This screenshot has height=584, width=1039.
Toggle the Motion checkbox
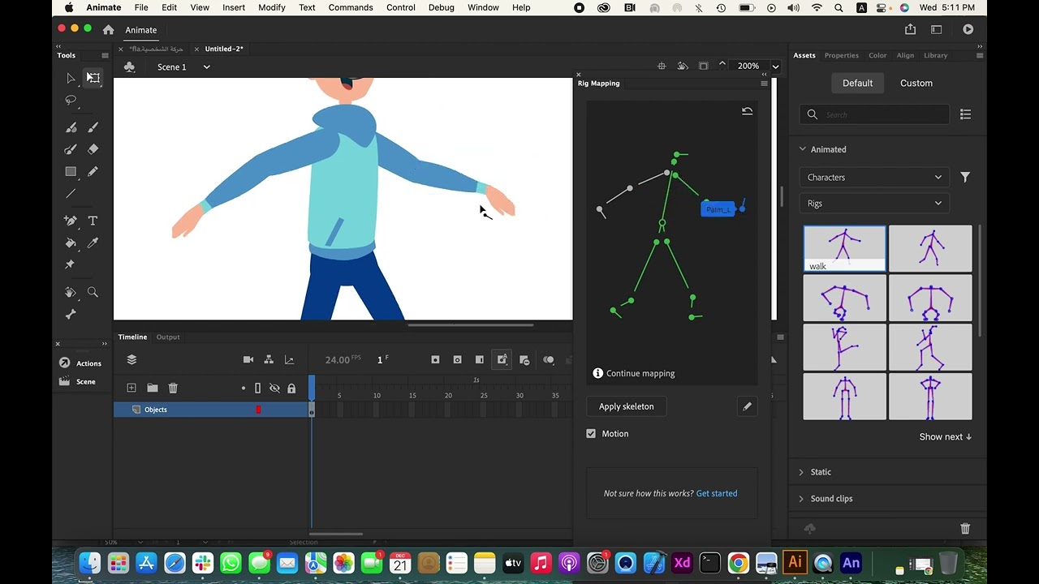click(591, 434)
